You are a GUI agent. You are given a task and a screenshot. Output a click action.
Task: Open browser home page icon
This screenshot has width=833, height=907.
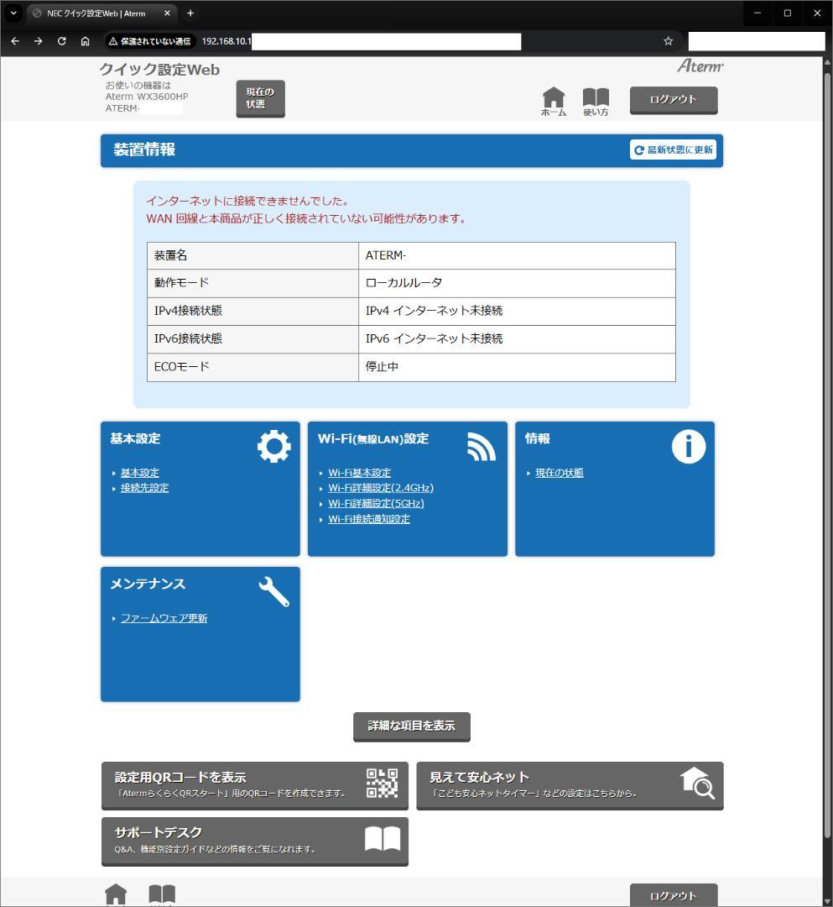click(x=85, y=41)
